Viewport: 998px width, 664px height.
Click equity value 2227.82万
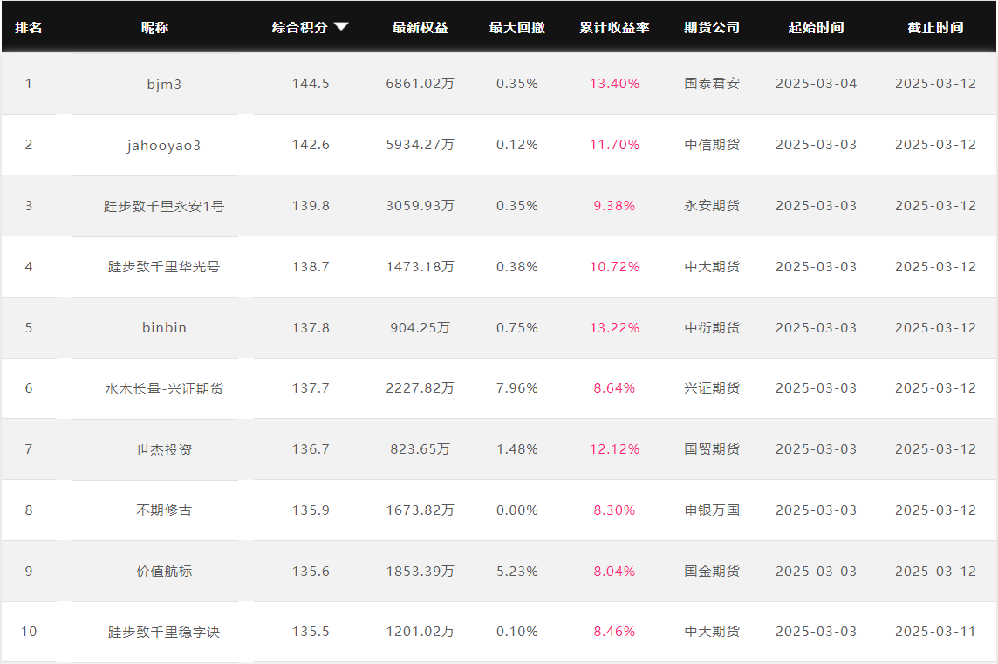[x=420, y=387]
